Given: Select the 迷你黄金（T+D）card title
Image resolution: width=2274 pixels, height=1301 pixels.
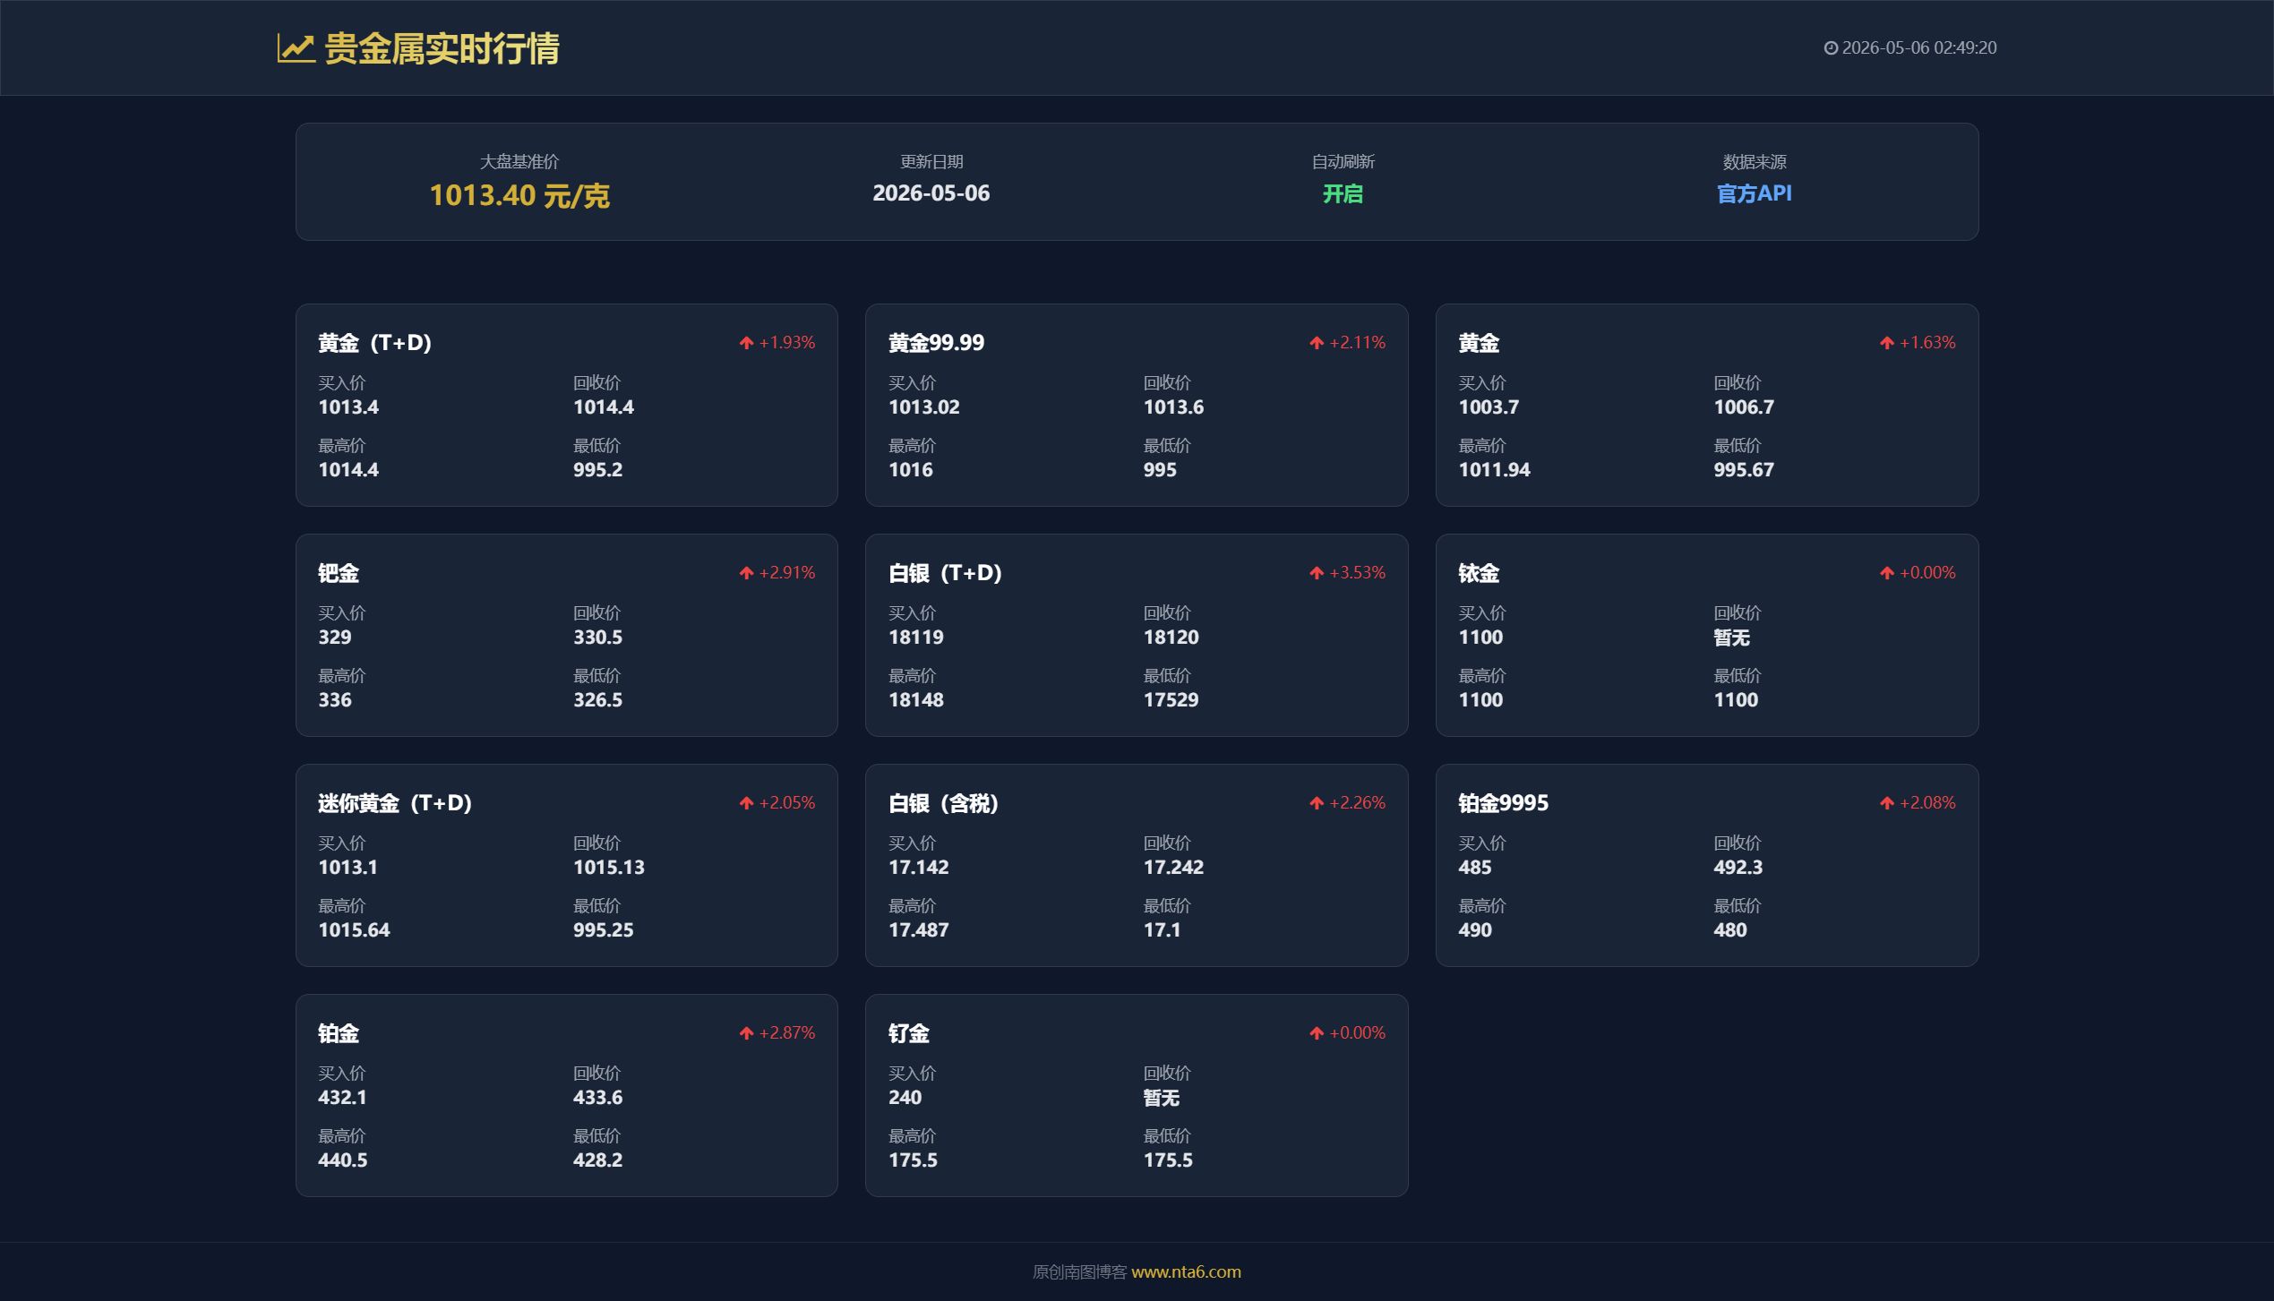Looking at the screenshot, I should (x=395, y=803).
